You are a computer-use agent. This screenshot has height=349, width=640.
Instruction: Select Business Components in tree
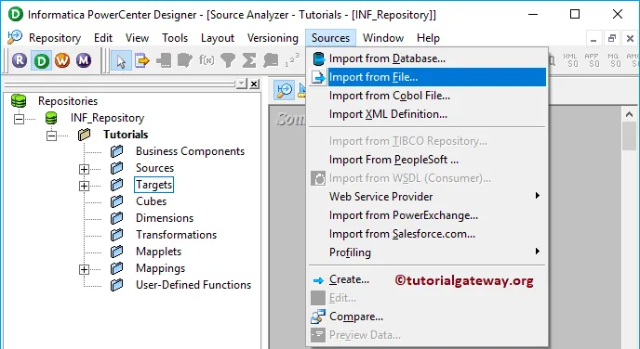(190, 151)
